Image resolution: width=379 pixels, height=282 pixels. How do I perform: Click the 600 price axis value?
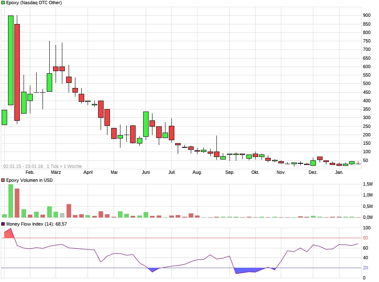click(x=367, y=67)
